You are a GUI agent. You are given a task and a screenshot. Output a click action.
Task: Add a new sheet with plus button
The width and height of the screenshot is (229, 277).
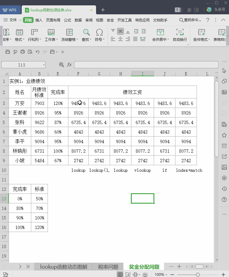[x=179, y=266]
